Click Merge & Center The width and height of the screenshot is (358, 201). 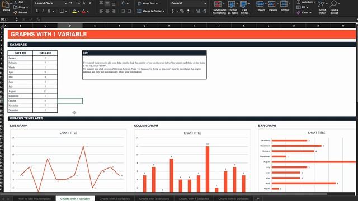tap(150, 11)
